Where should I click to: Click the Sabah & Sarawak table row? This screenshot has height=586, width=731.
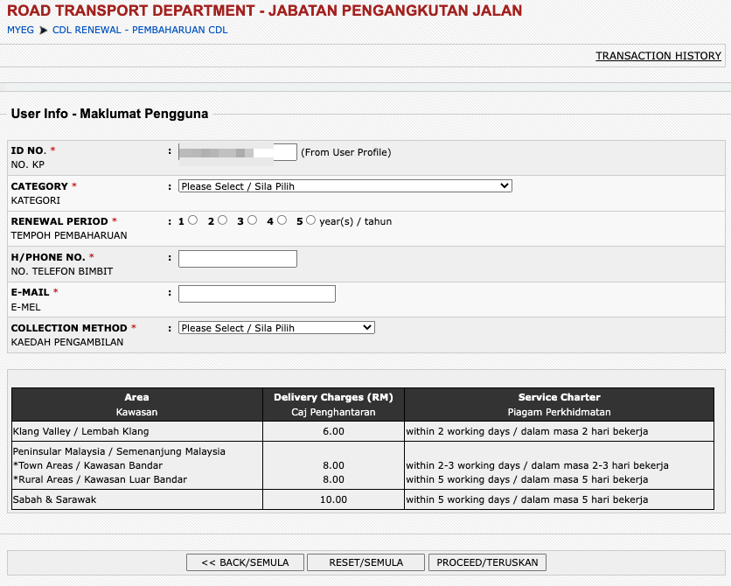[136, 499]
